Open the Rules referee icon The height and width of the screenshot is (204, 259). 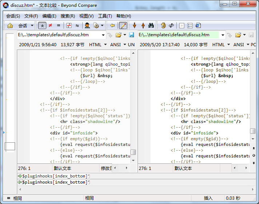point(87,25)
